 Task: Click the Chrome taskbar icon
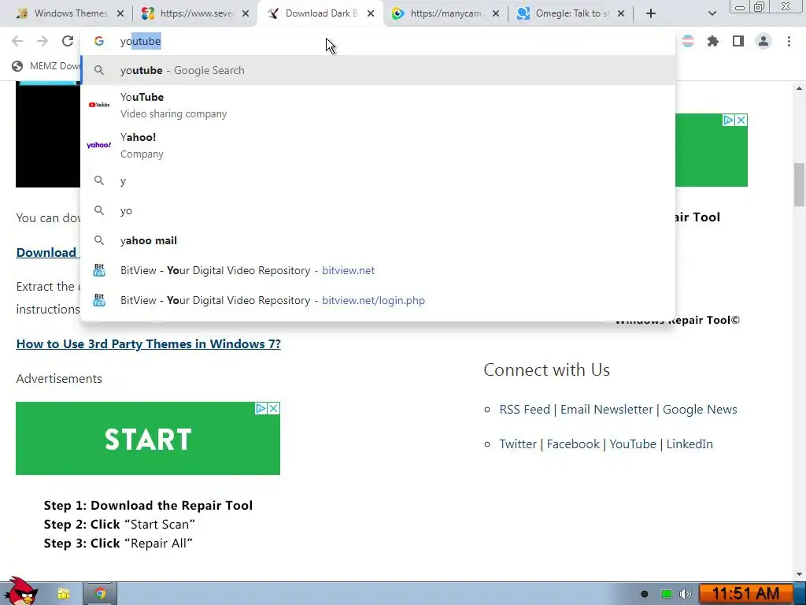point(100,594)
